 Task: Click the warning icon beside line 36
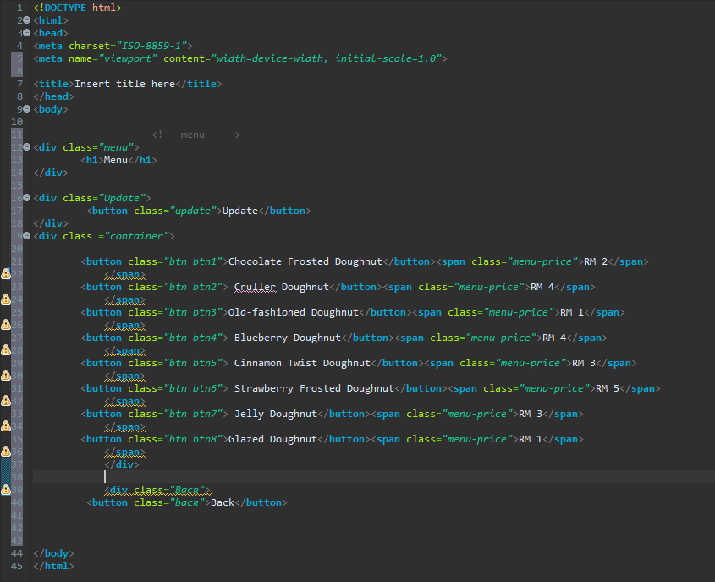click(x=6, y=452)
